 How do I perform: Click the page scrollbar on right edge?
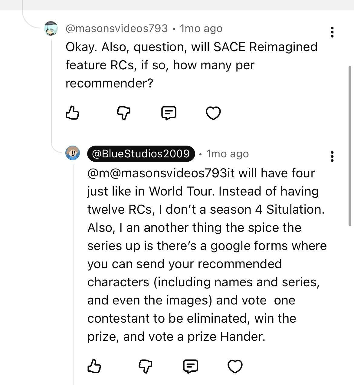click(350, 145)
